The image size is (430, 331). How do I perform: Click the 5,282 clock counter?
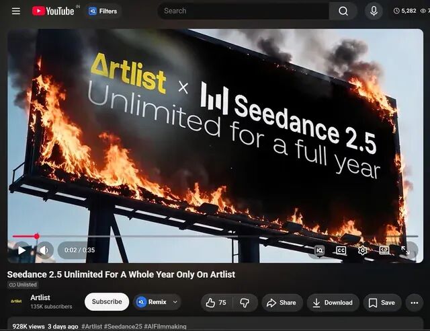(x=404, y=11)
